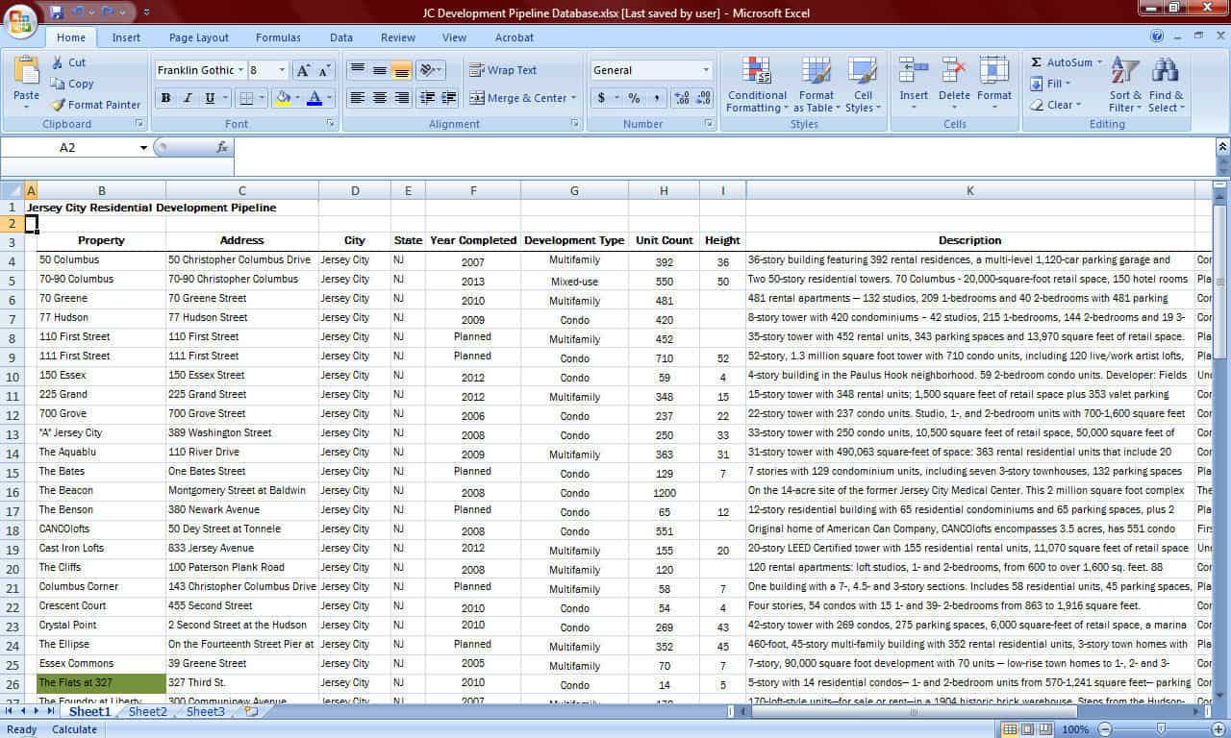The image size is (1231, 738).
Task: Increase the cell indent
Action: (x=449, y=98)
